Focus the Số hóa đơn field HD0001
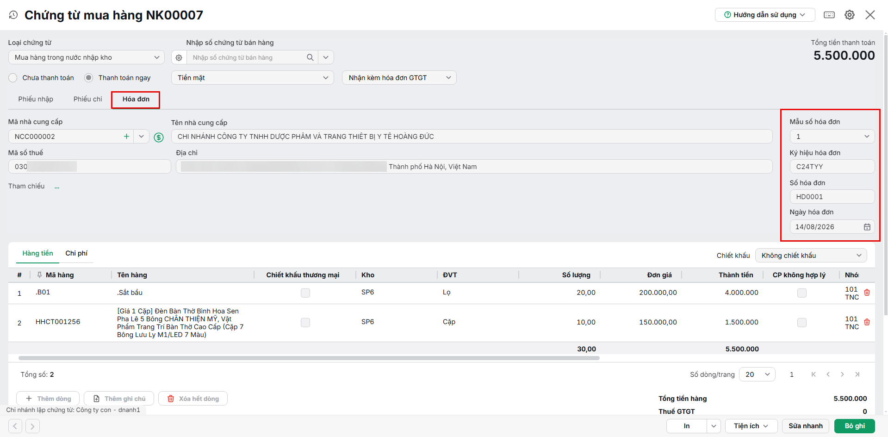The width and height of the screenshot is (888, 437). (832, 197)
